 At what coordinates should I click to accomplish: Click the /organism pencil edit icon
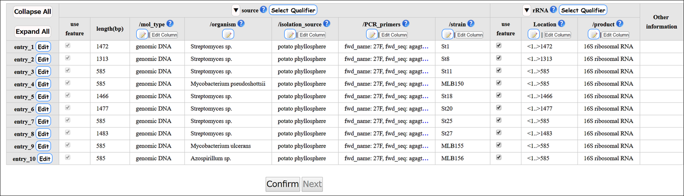[228, 35]
